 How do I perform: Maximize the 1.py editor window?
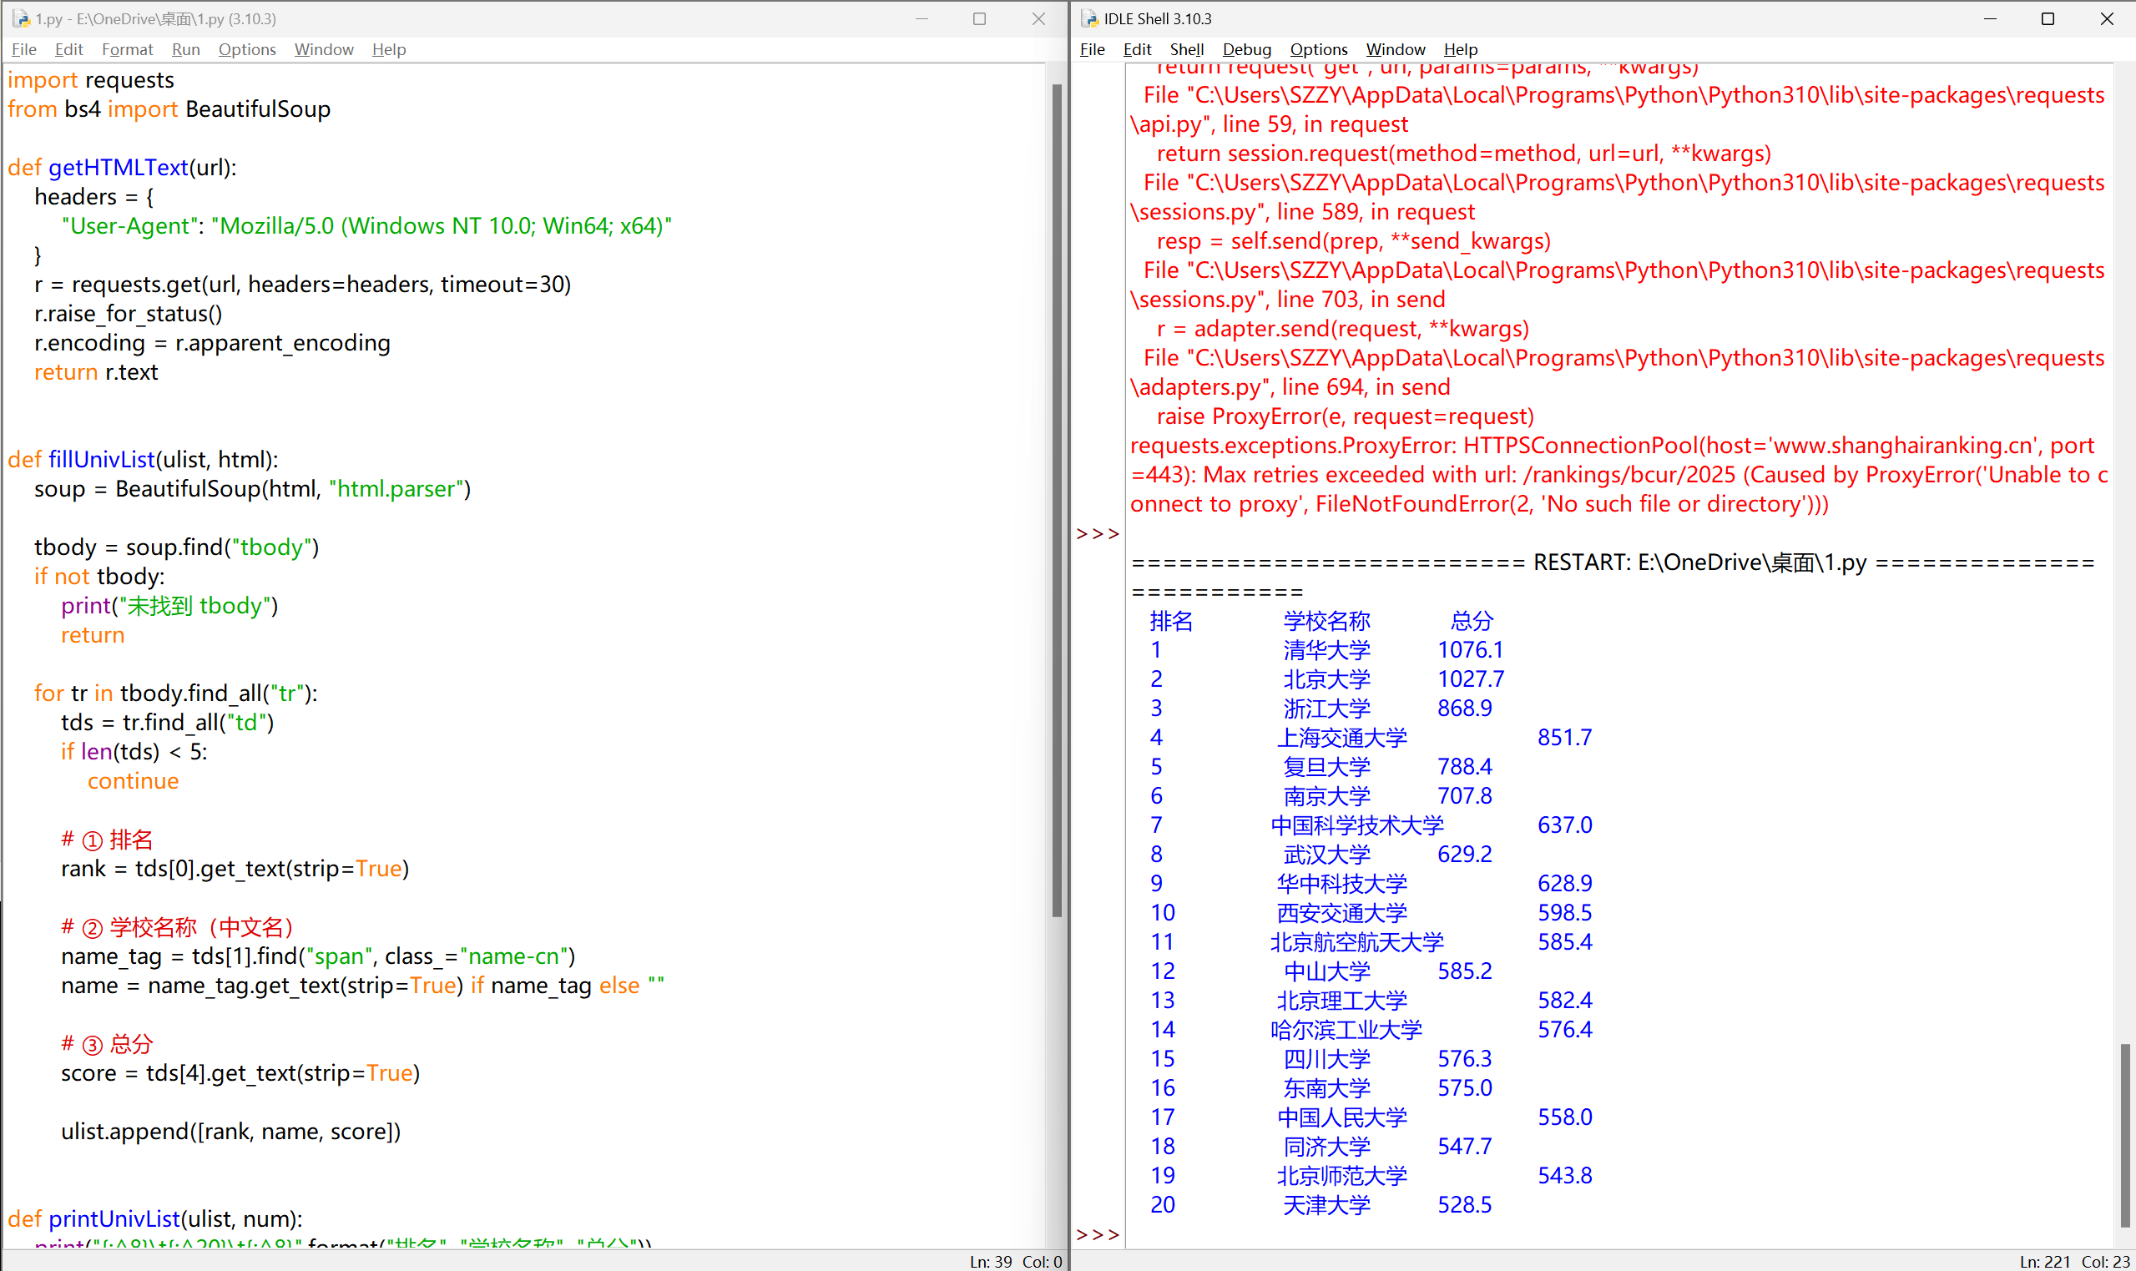(x=979, y=18)
